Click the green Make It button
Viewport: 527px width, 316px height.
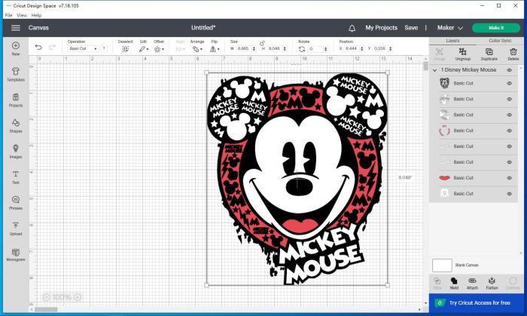coord(496,28)
